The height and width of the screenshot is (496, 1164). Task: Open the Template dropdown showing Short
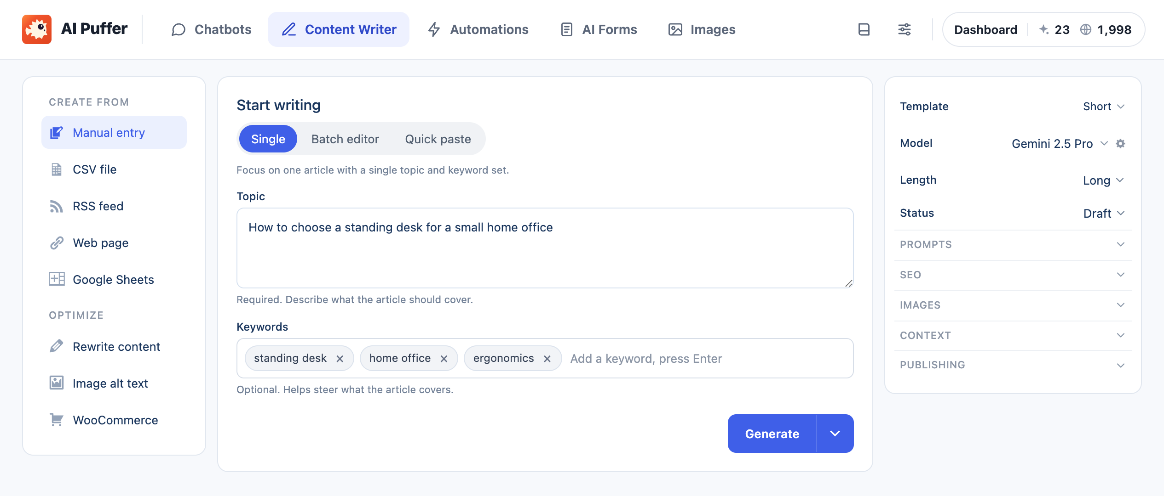(x=1104, y=107)
